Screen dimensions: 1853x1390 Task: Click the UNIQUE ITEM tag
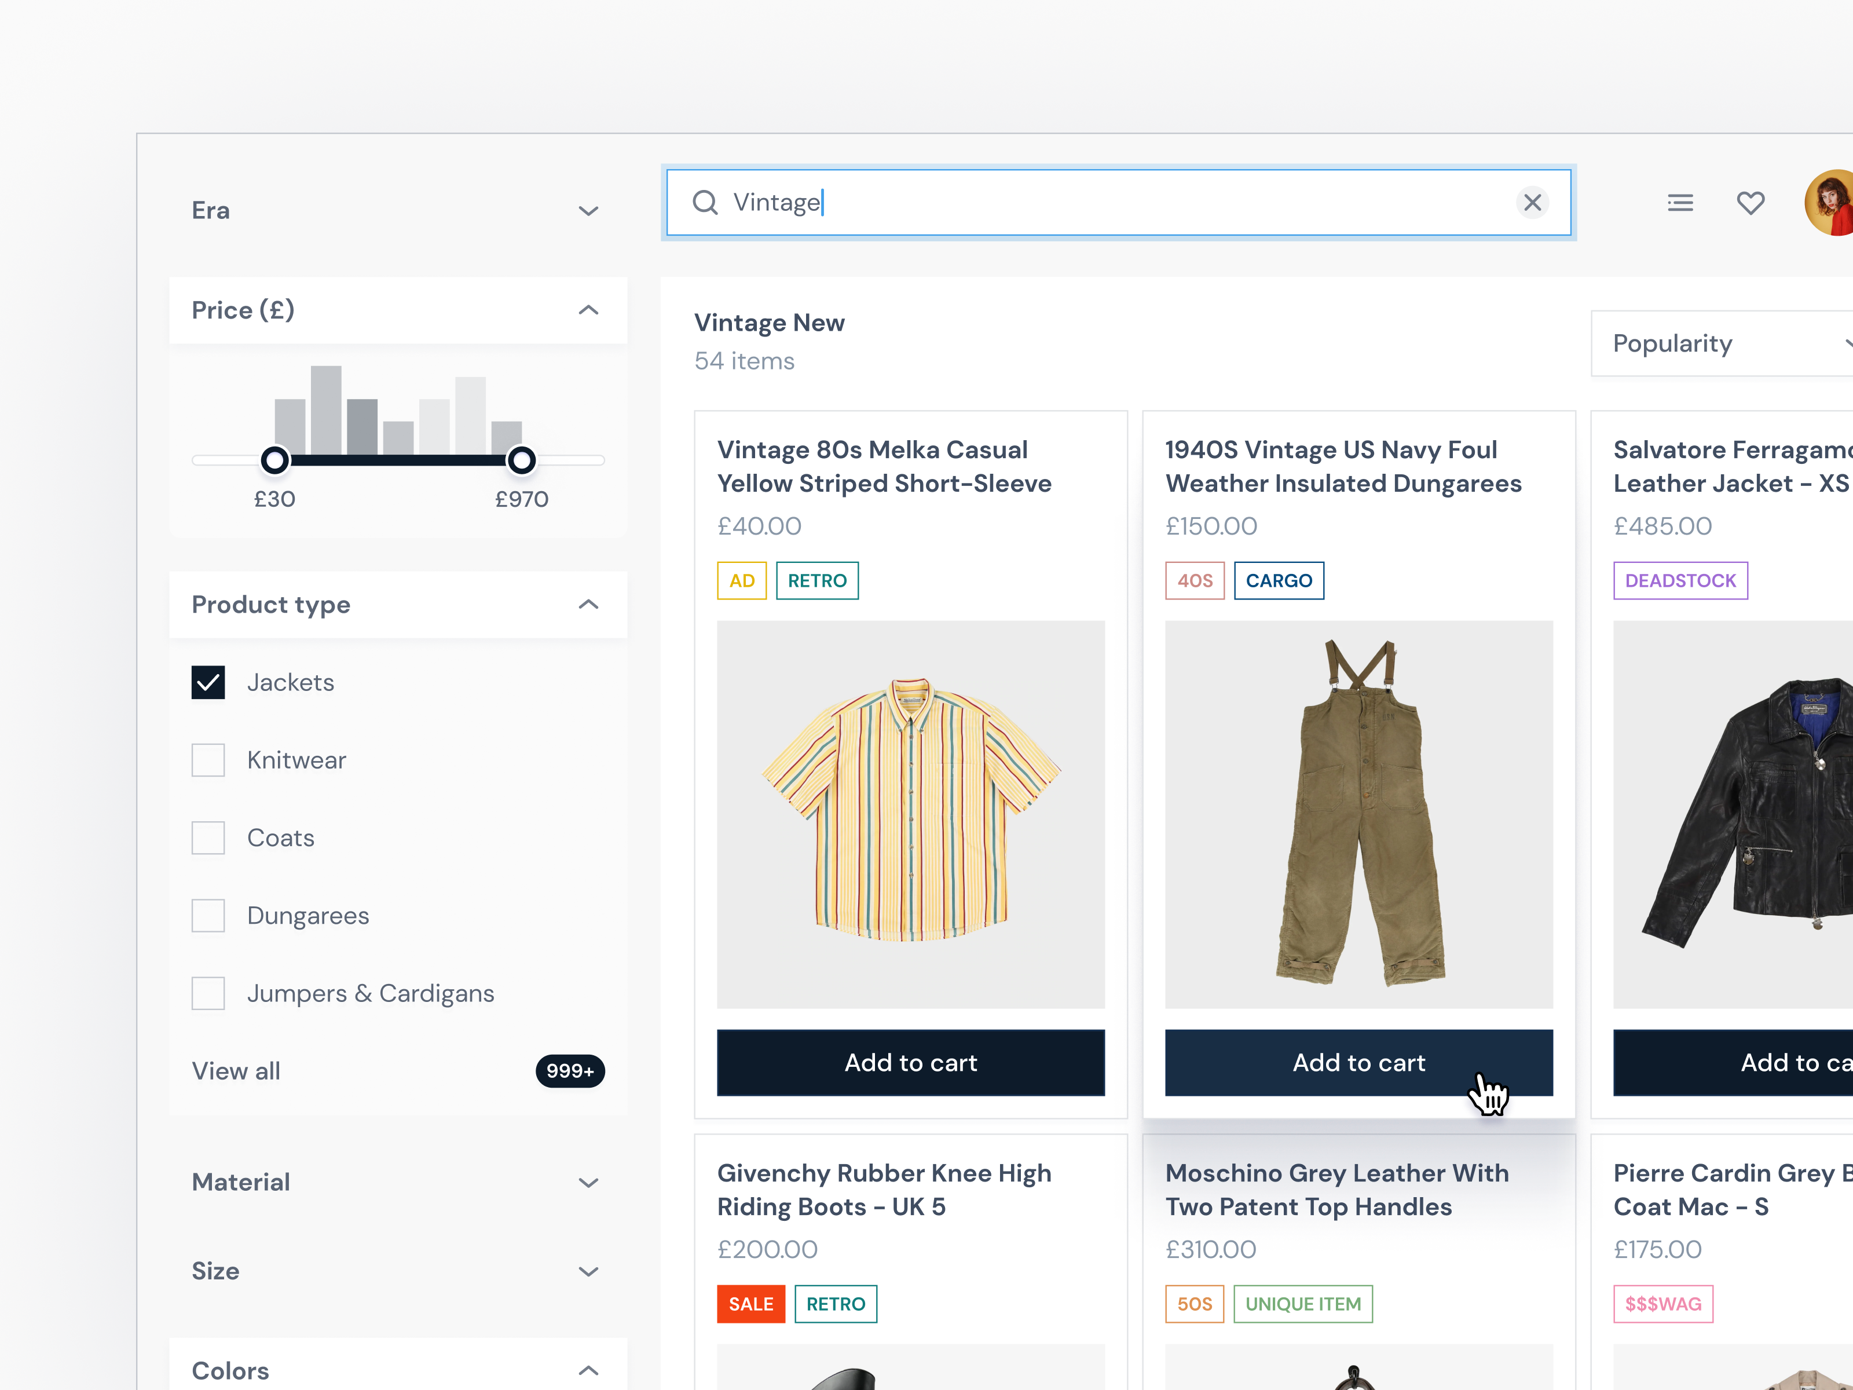coord(1303,1304)
